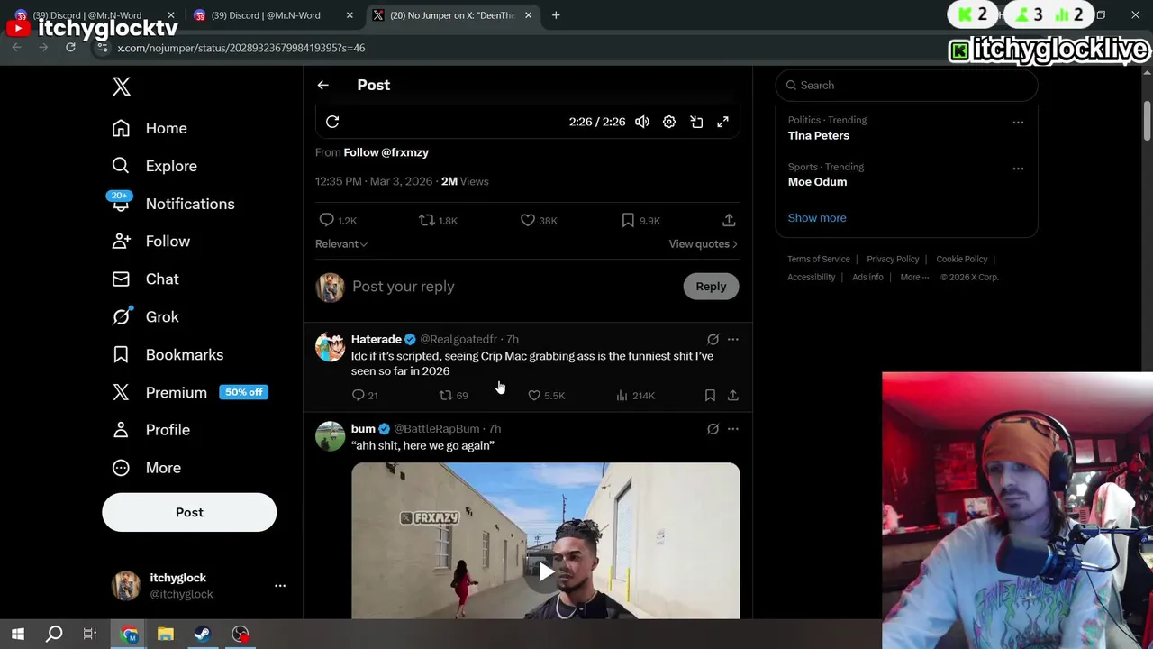Enter fullscreen on the video
Screen dimensions: 1153x649
[722, 122]
